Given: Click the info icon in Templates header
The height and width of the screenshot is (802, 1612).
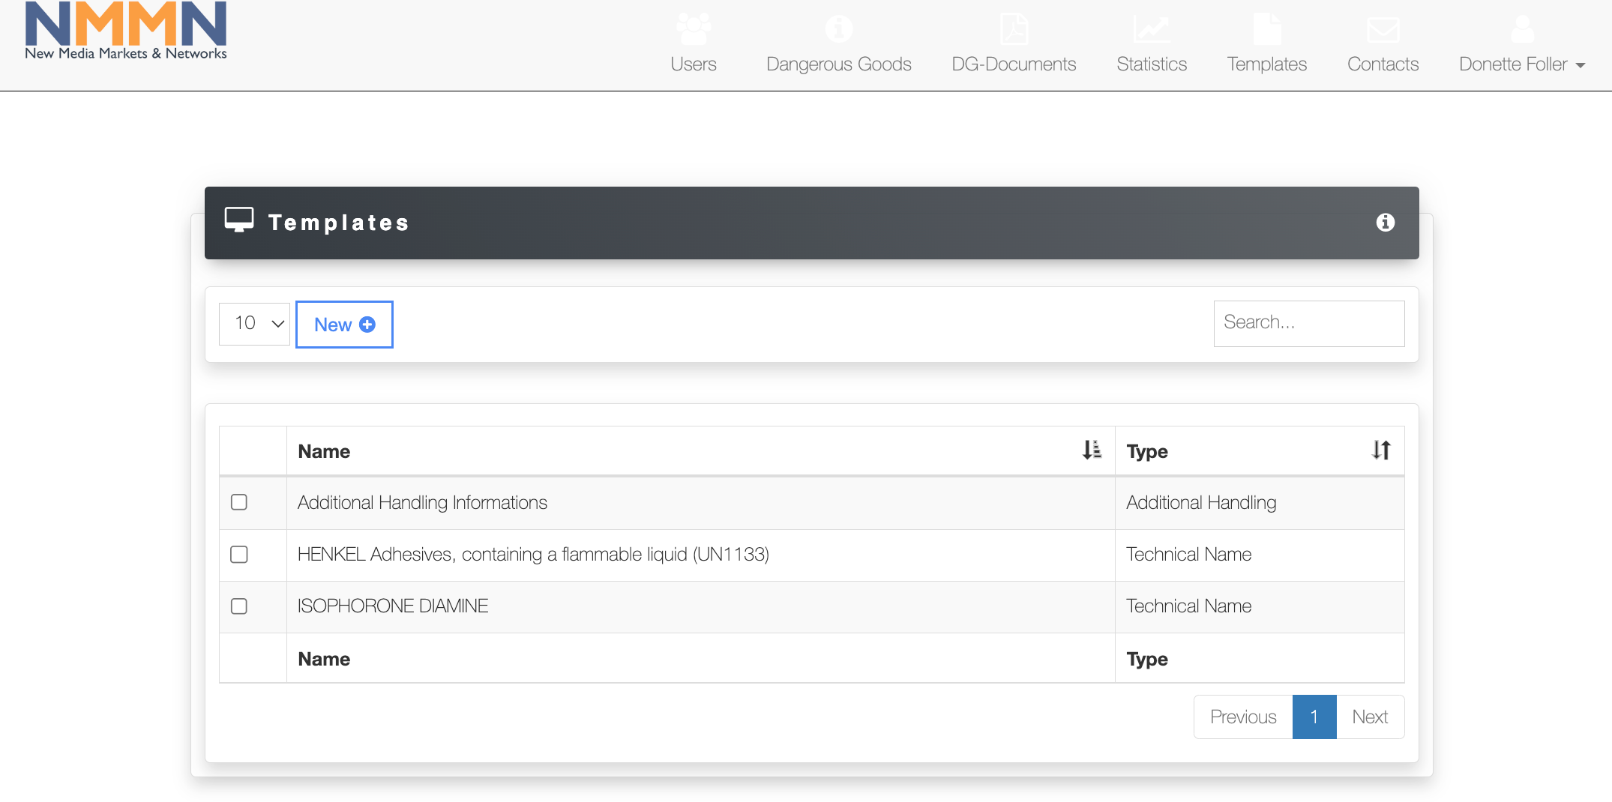Looking at the screenshot, I should (x=1385, y=223).
